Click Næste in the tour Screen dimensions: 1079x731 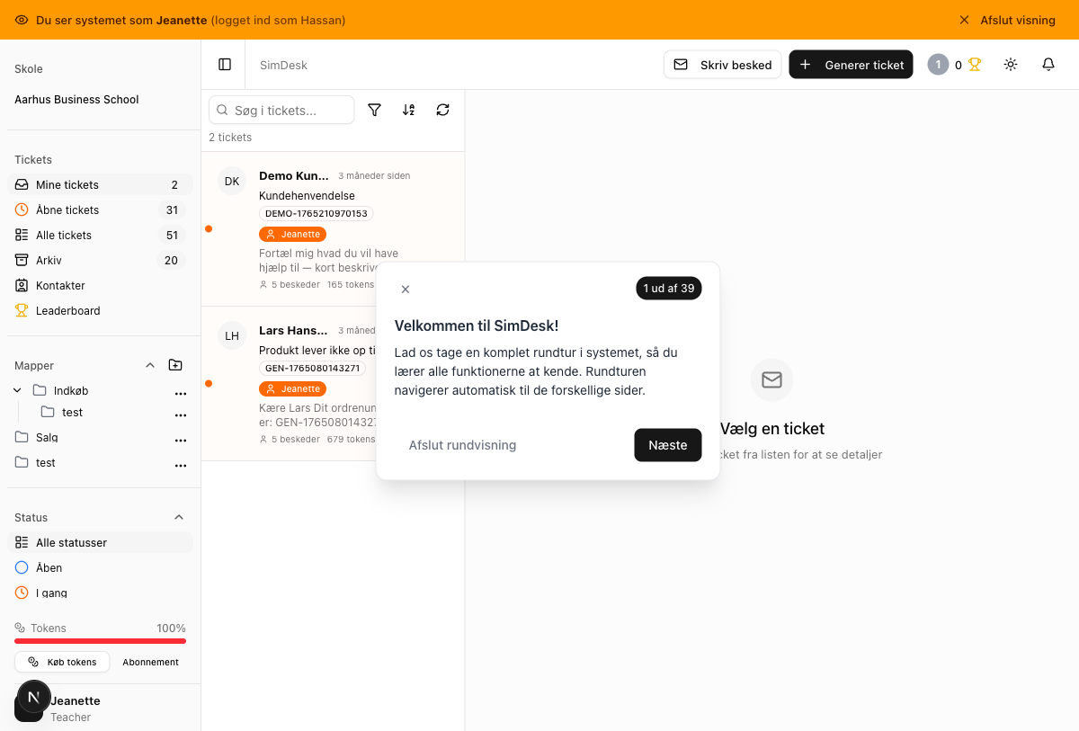tap(668, 445)
